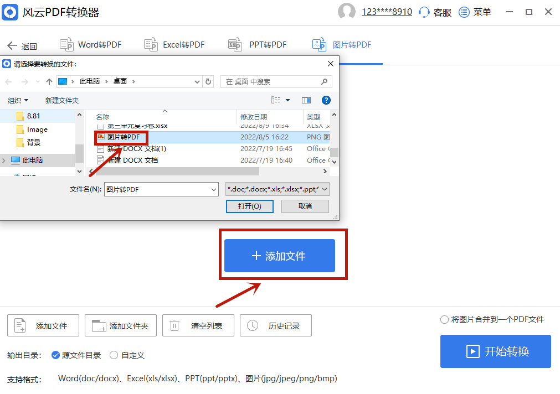Open the Excel转PDF conversion tool
Image resolution: width=560 pixels, height=394 pixels.
174,44
